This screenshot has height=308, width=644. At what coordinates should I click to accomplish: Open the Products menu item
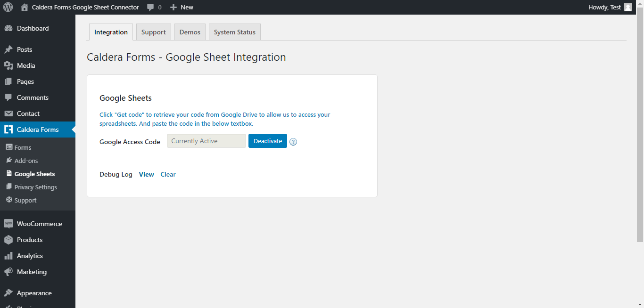pos(38,240)
